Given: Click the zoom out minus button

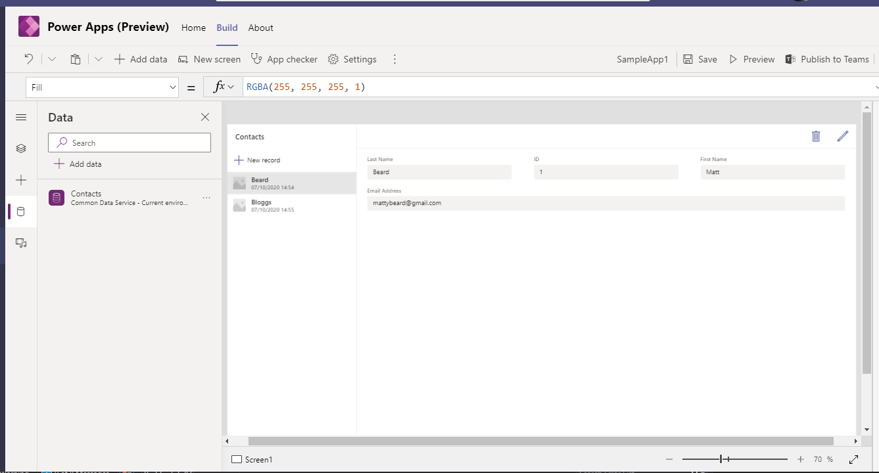Looking at the screenshot, I should pos(669,459).
